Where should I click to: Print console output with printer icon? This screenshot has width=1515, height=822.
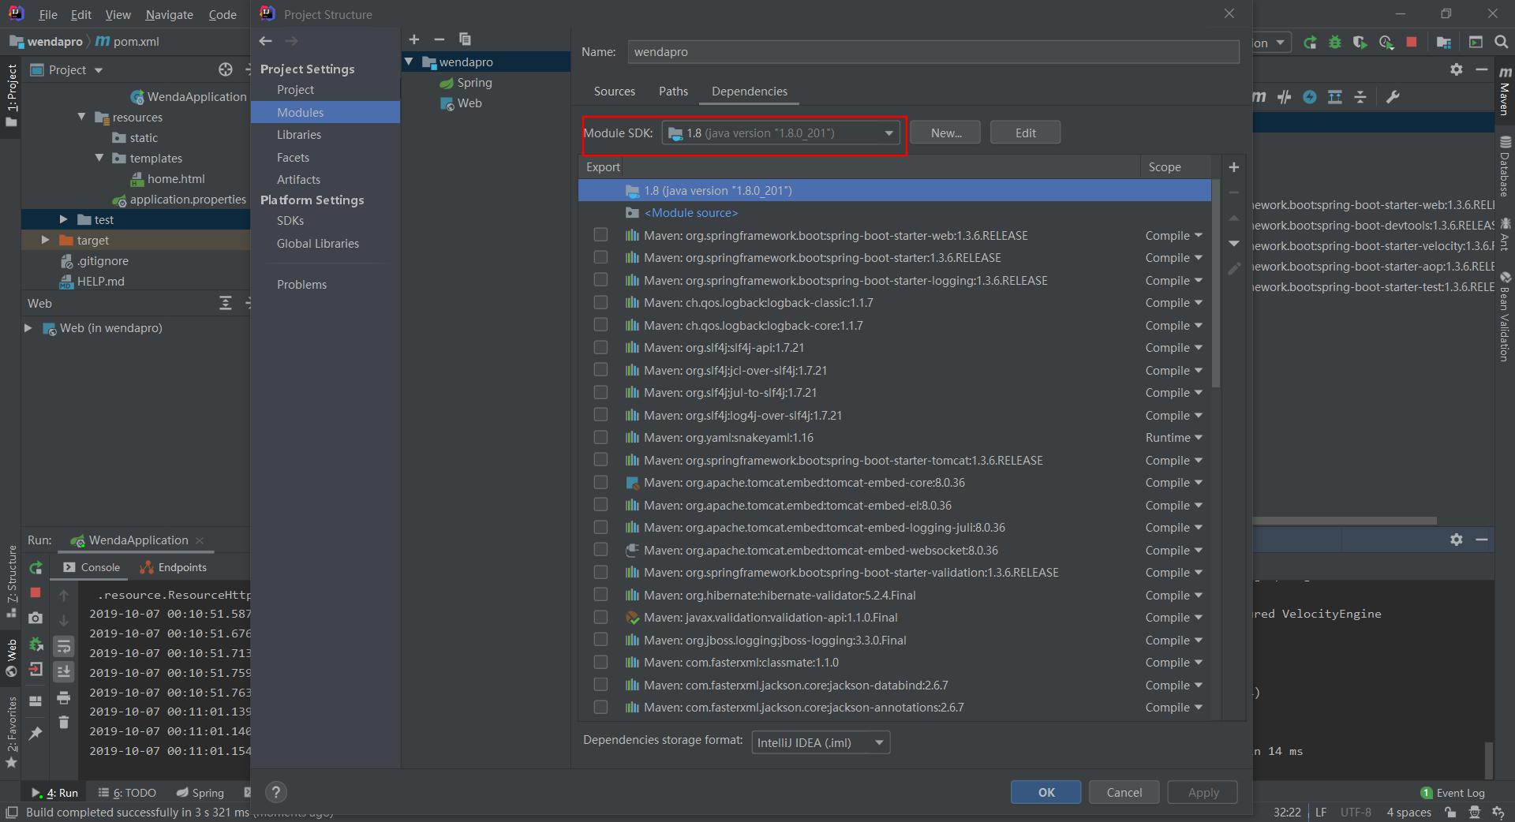point(63,697)
